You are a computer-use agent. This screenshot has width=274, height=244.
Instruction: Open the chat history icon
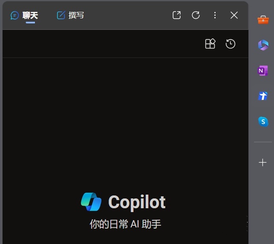click(231, 44)
